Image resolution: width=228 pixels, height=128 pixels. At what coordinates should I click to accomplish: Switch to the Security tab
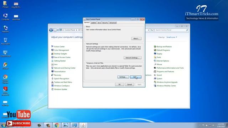(105, 23)
